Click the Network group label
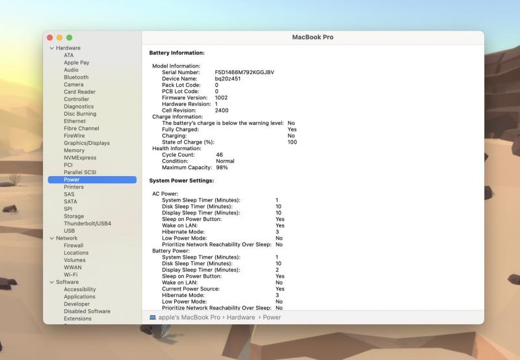The width and height of the screenshot is (520, 360). pyautogui.click(x=66, y=238)
